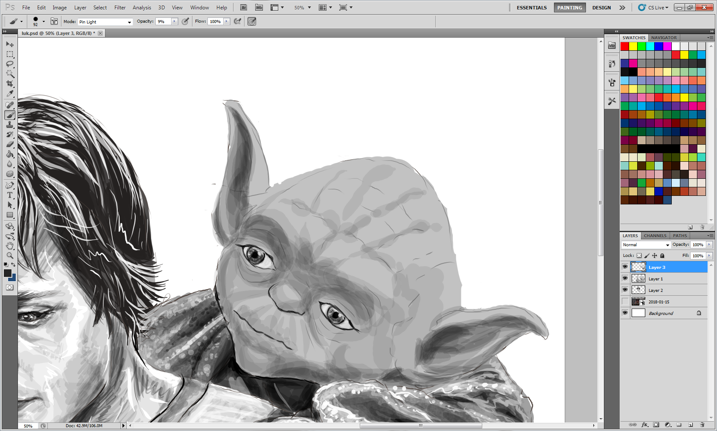The width and height of the screenshot is (717, 431).
Task: Open the Tool Preset picker arrow
Action: (21, 21)
